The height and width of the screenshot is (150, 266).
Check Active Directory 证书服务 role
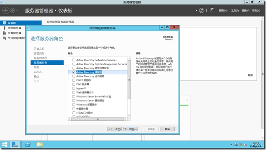coord(74,76)
